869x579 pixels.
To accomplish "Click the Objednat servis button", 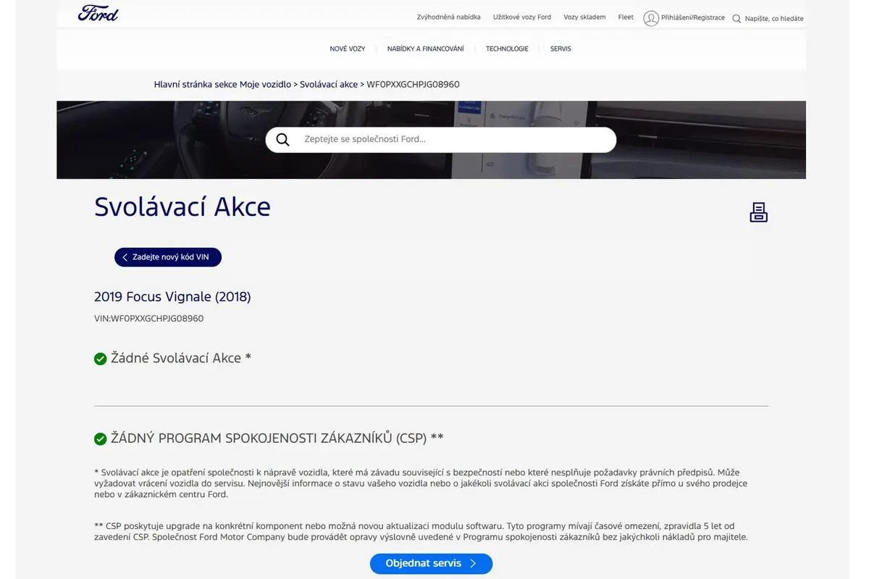I will pyautogui.click(x=431, y=564).
